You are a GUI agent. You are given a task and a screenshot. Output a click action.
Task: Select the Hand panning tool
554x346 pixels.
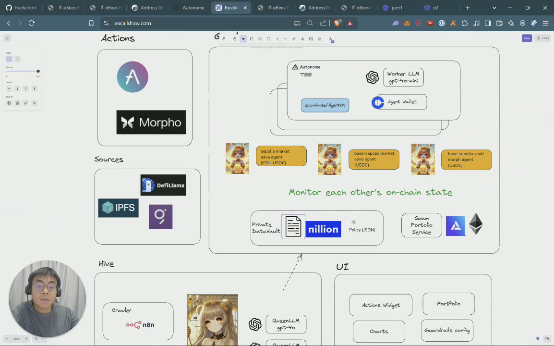pyautogui.click(x=235, y=39)
